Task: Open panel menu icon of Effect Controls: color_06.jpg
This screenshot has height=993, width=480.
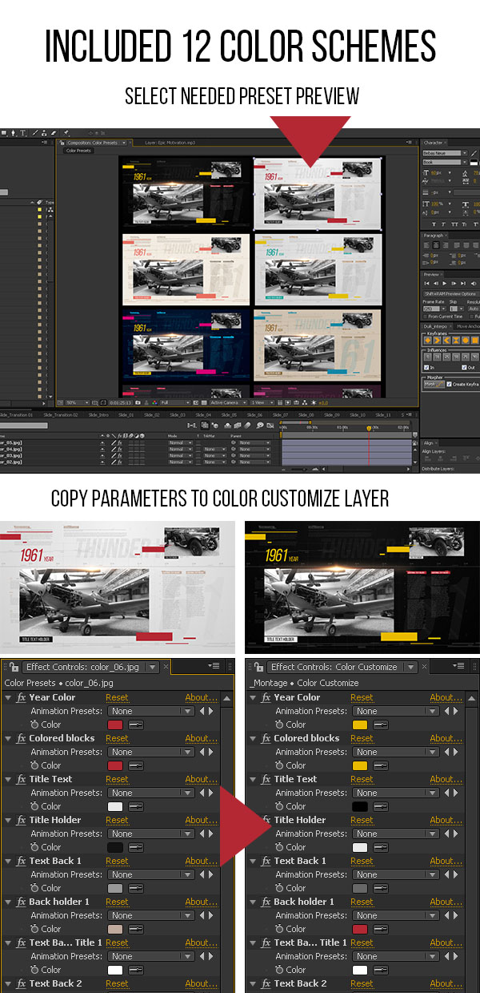Action: (x=216, y=666)
